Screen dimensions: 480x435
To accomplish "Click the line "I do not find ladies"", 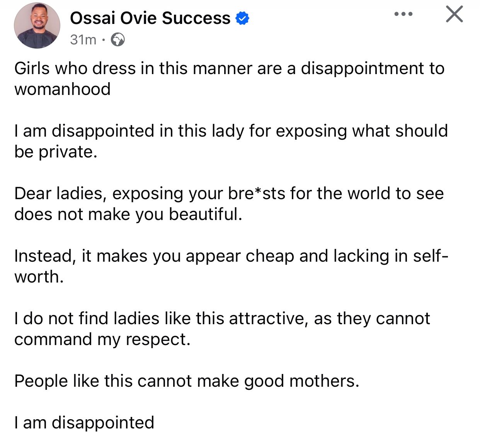I will pos(222,319).
